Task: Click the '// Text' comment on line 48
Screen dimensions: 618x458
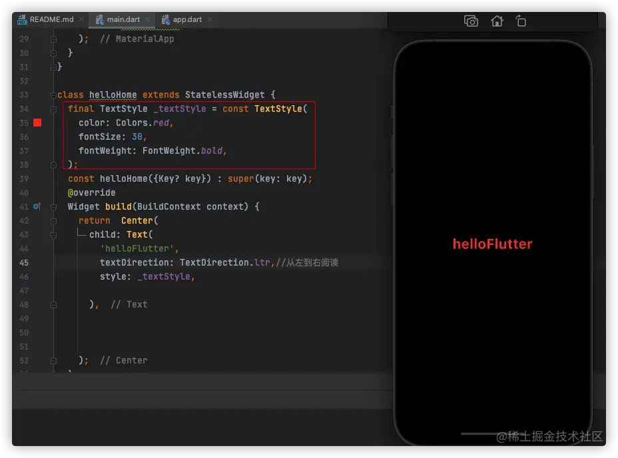Action: (129, 304)
